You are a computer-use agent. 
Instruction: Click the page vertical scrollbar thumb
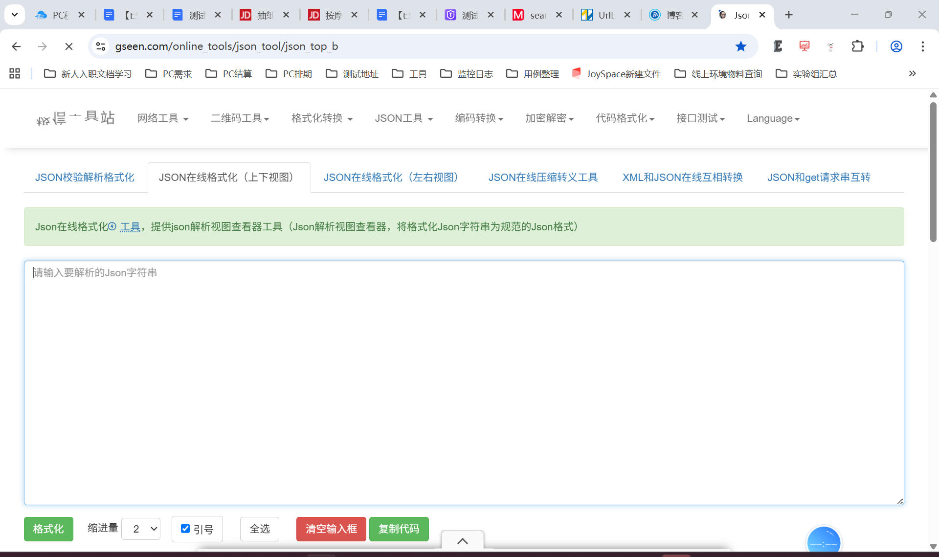tap(933, 171)
